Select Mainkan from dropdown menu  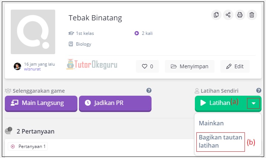tap(211, 123)
